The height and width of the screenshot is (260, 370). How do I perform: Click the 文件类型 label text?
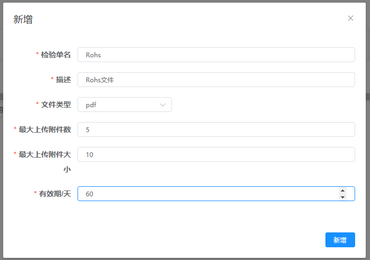coord(56,105)
